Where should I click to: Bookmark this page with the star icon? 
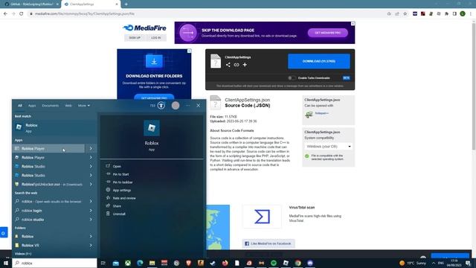tap(405, 13)
